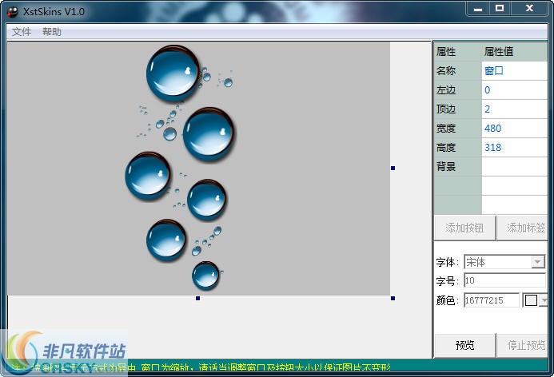Screen dimensions: 554x377
Task: Close the XstSkins window
Action: click(529, 9)
